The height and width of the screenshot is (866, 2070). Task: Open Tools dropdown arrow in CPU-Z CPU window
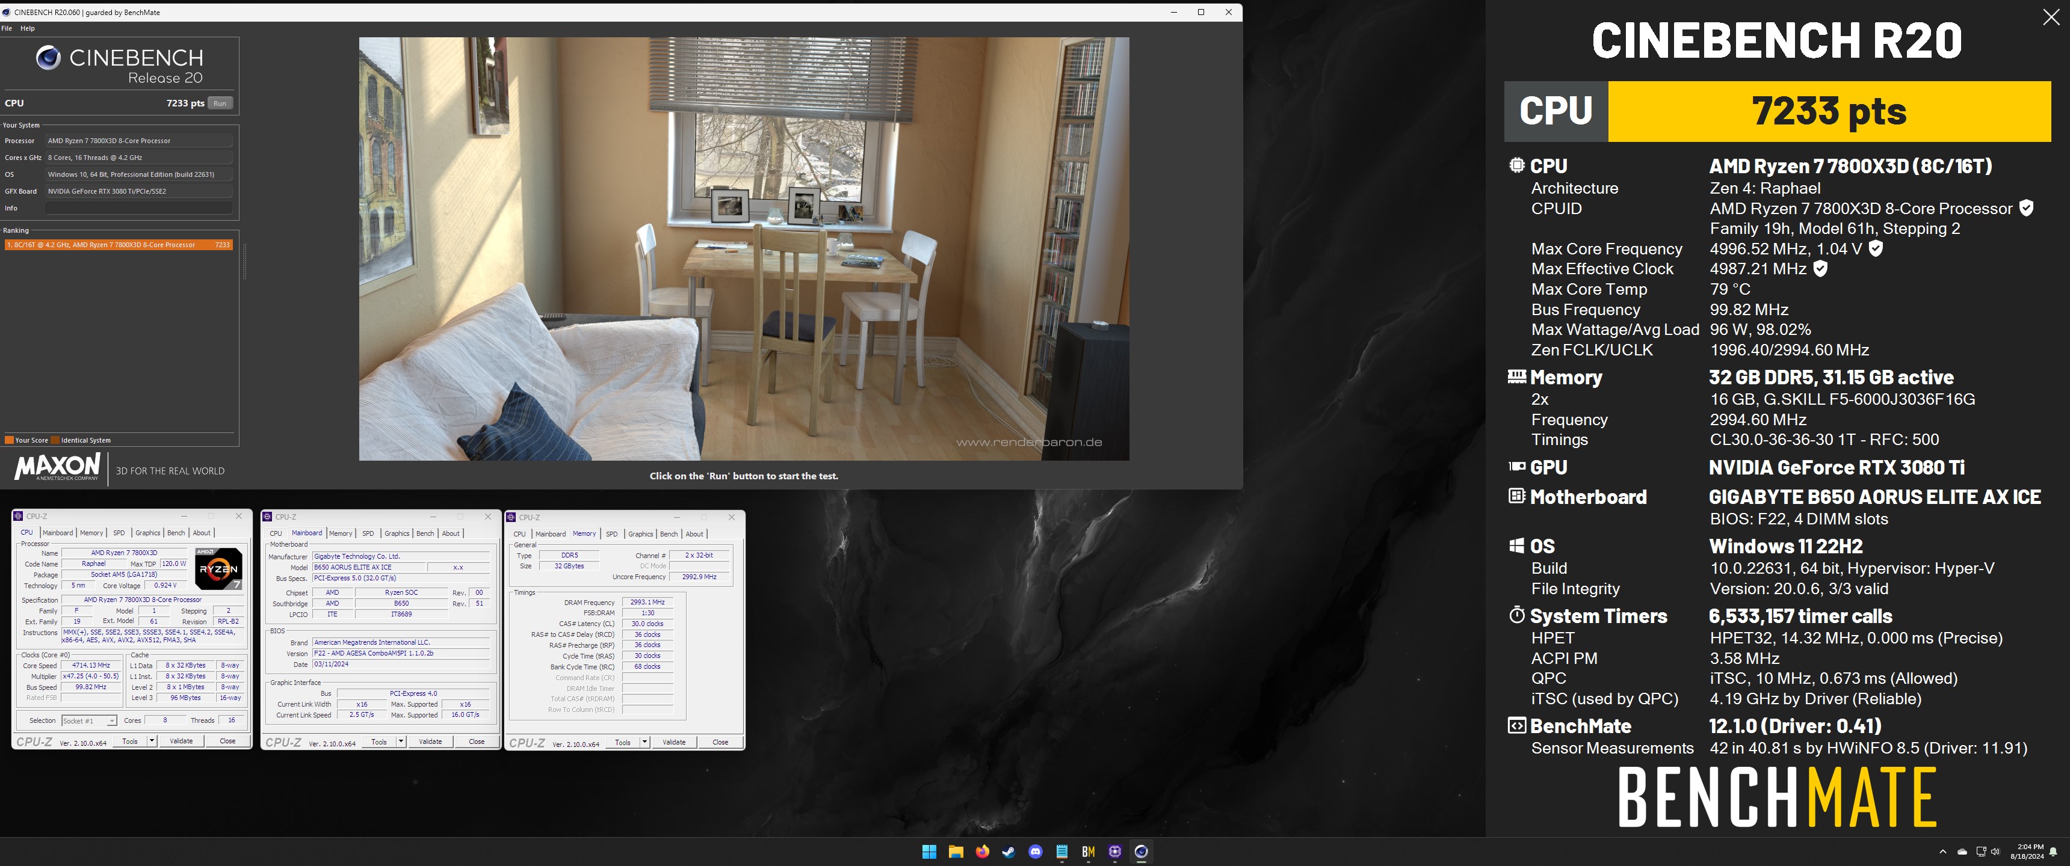(x=151, y=741)
